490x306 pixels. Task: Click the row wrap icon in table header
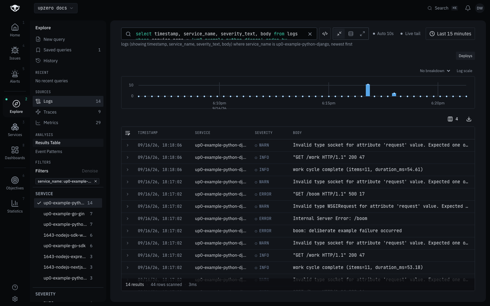pyautogui.click(x=128, y=133)
